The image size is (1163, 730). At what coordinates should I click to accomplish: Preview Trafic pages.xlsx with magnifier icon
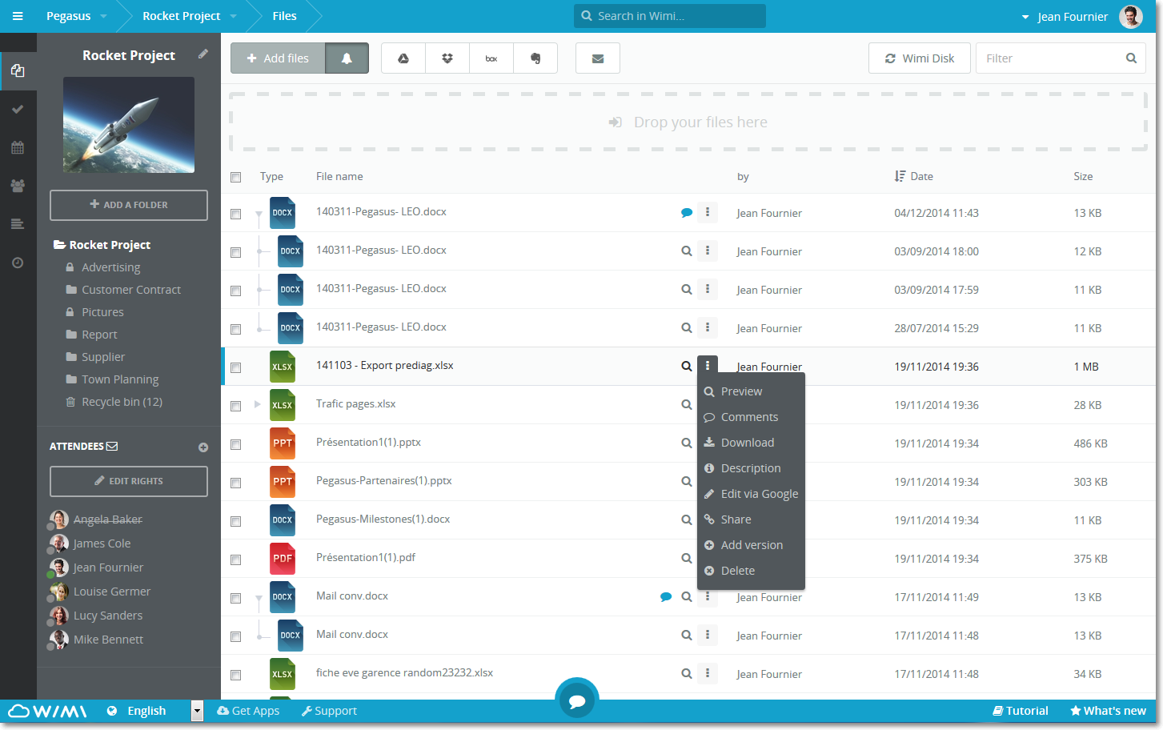(687, 405)
